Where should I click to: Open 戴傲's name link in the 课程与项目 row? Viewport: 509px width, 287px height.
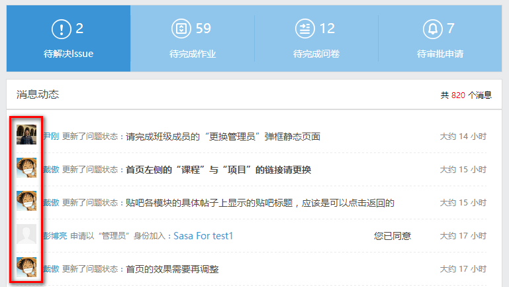tap(51, 169)
